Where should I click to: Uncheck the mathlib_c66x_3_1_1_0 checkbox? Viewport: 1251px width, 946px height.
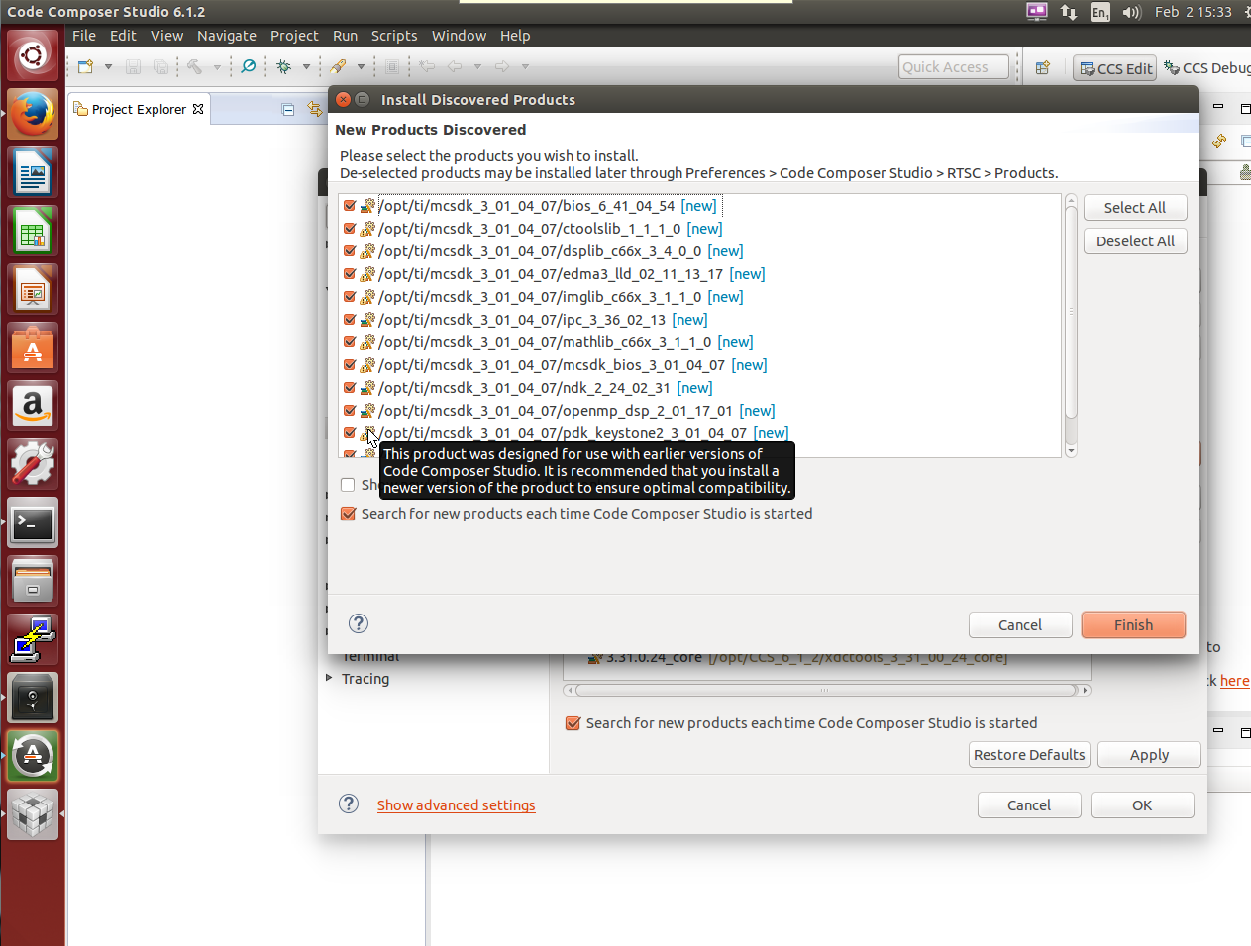pos(350,342)
